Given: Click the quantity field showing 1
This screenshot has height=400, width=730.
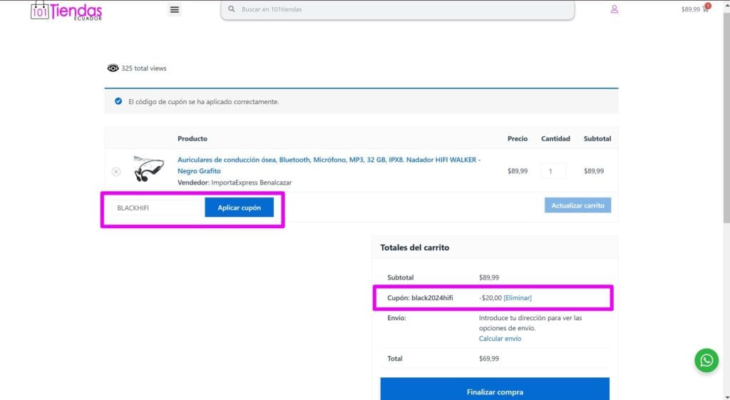Looking at the screenshot, I should coord(553,171).
